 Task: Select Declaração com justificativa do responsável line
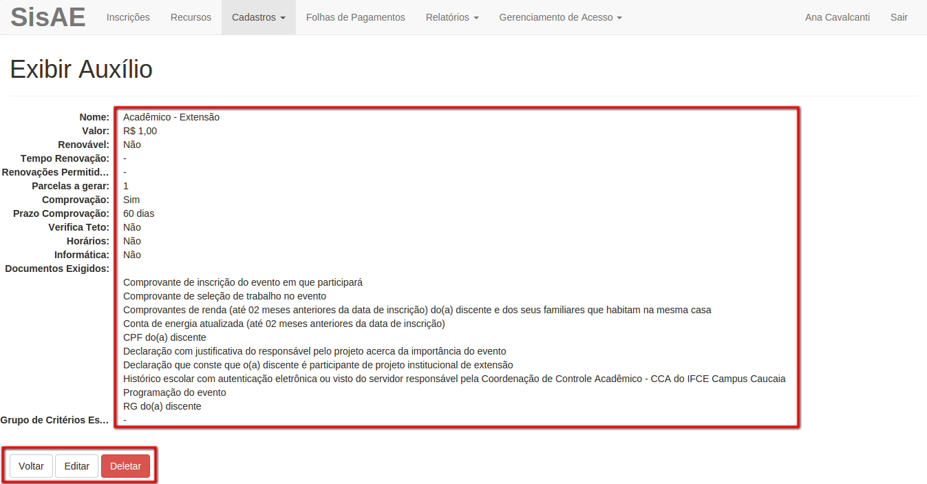coord(315,351)
